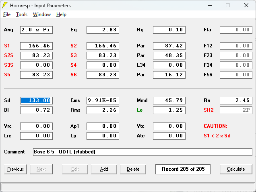Click the Vrc input field
The height and width of the screenshot is (192, 256).
pos(36,126)
